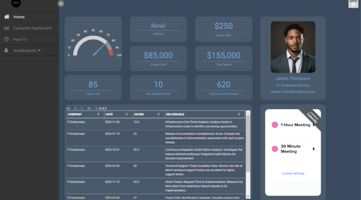Collapse the sidebar with the arrow button
The width and height of the screenshot is (361, 200).
[61, 4]
